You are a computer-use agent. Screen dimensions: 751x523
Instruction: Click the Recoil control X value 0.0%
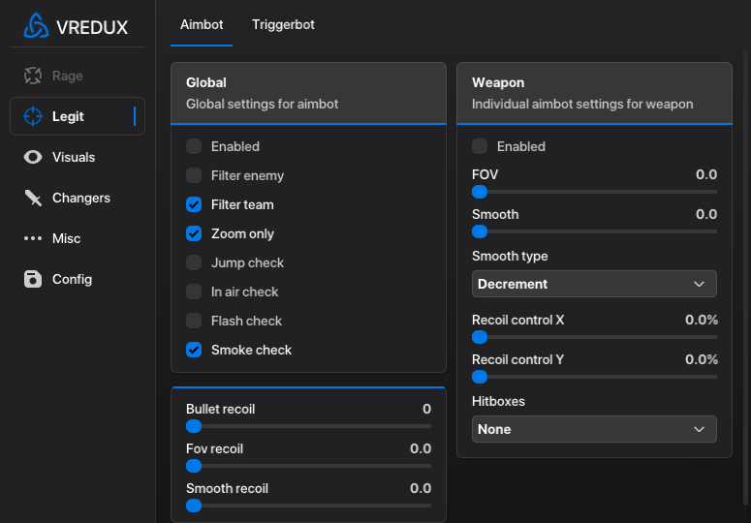(702, 320)
